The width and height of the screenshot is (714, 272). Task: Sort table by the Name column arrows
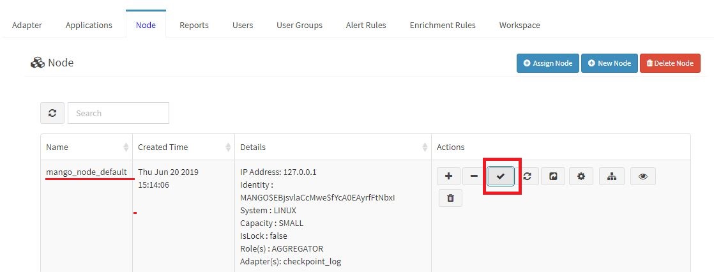tap(126, 147)
